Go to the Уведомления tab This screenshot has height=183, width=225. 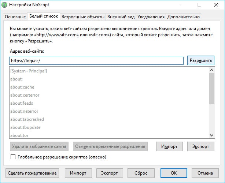point(151,17)
